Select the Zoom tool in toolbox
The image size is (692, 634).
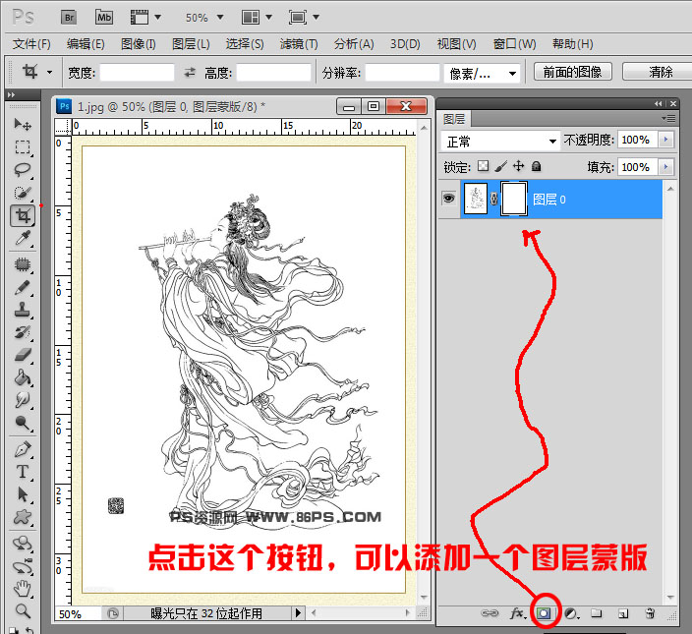click(x=23, y=611)
